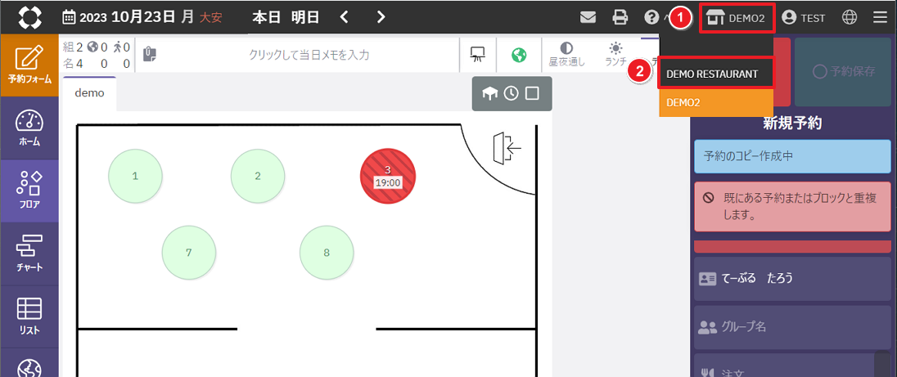Viewport: 897px width, 377px height.
Task: Click the language globe icon in header
Action: click(x=850, y=17)
